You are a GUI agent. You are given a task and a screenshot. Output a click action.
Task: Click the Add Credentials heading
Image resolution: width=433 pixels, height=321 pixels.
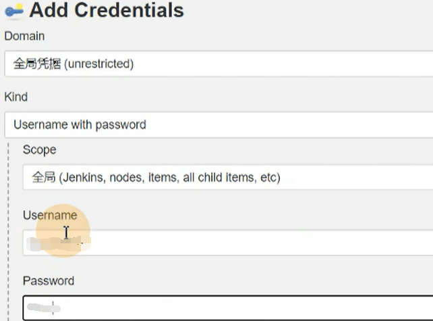point(106,10)
